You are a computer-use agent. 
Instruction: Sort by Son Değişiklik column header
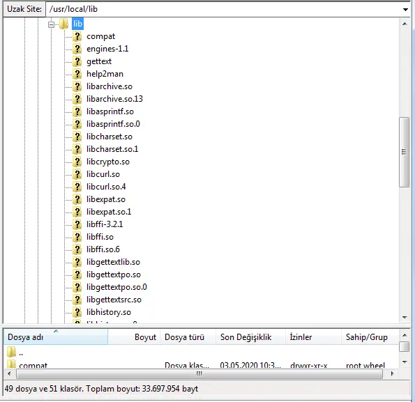coord(250,337)
